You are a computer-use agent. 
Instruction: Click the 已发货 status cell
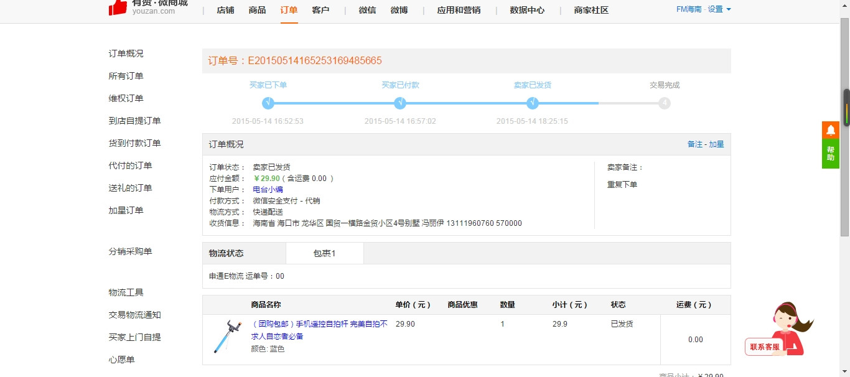click(622, 324)
